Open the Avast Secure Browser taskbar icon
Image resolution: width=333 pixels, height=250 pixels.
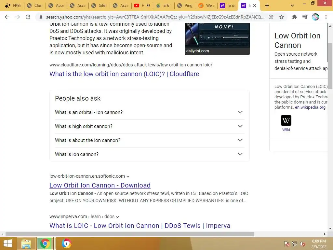(66, 243)
